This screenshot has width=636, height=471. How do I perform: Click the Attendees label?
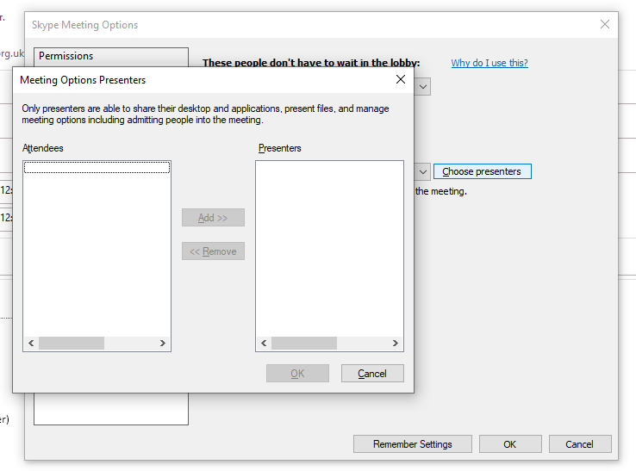click(x=42, y=148)
